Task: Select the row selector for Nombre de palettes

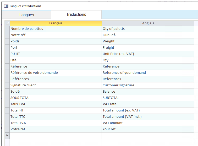Action: (x=7, y=29)
